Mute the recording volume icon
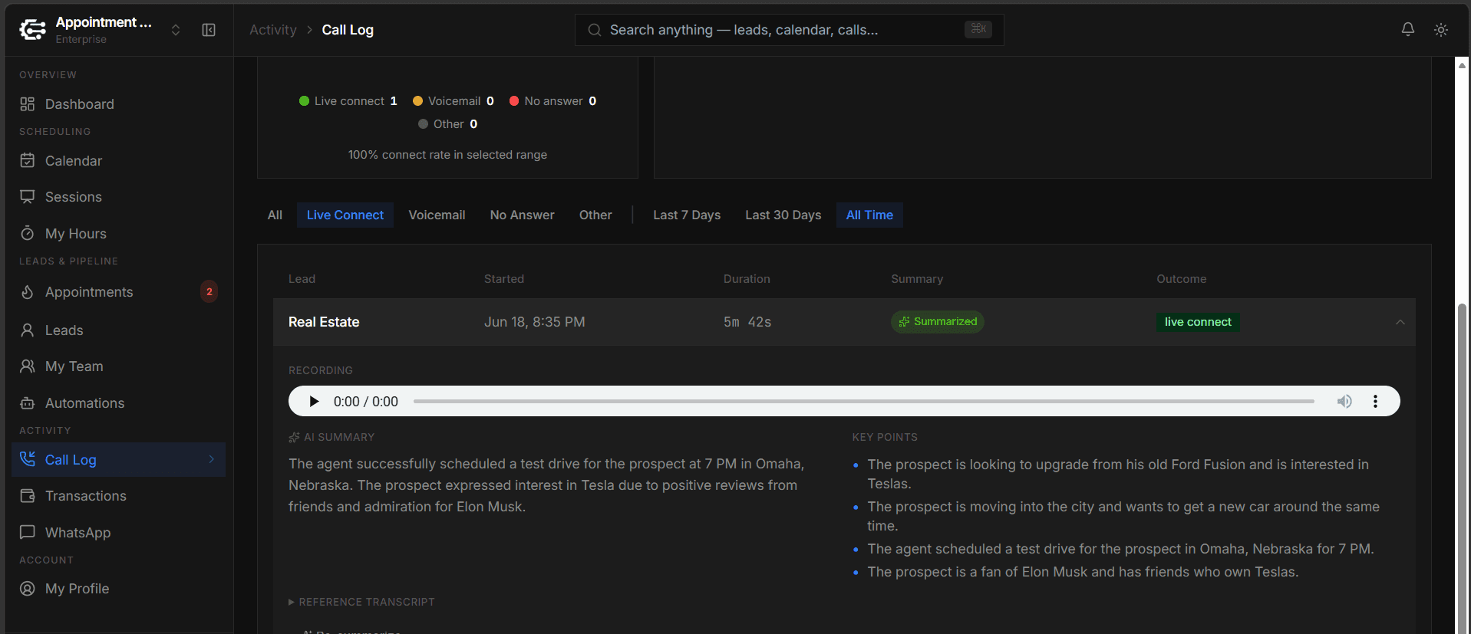 tap(1344, 401)
